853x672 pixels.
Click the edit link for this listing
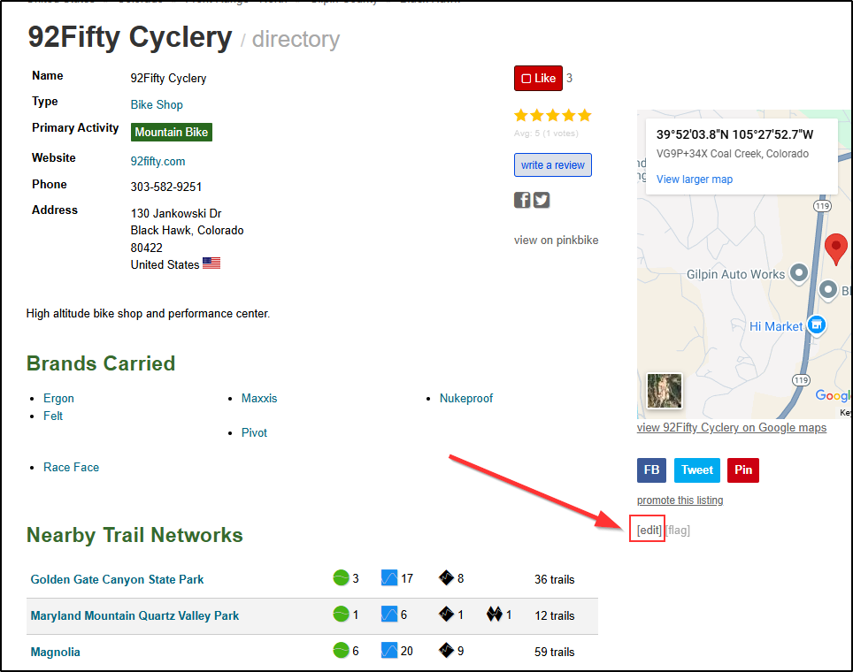pos(649,530)
